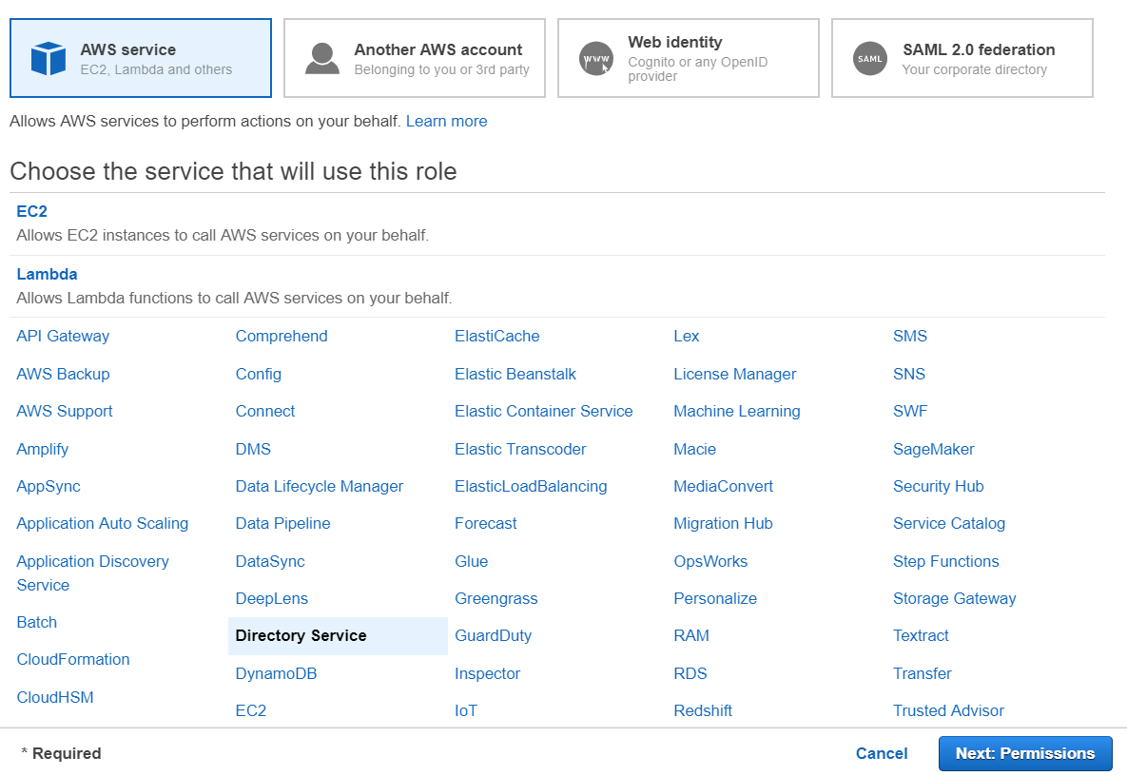Viewport: 1127px width, 776px height.
Task: Select Glue service link
Action: point(471,561)
